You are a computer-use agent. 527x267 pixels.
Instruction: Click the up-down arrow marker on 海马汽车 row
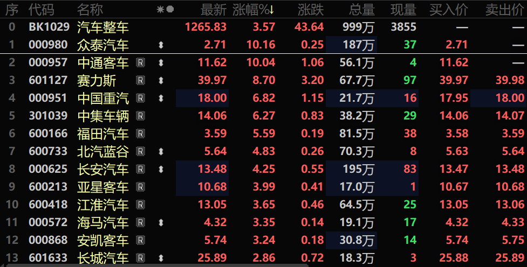(x=161, y=222)
